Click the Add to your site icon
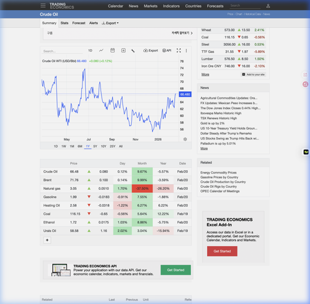Image resolution: width=310 pixels, height=304 pixels. [x=244, y=74]
